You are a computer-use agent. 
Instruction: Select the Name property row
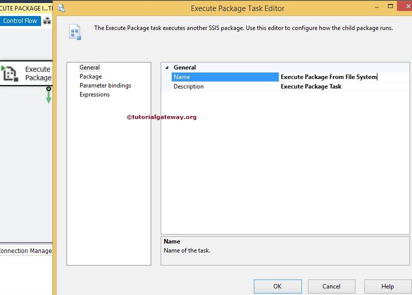tap(225, 77)
